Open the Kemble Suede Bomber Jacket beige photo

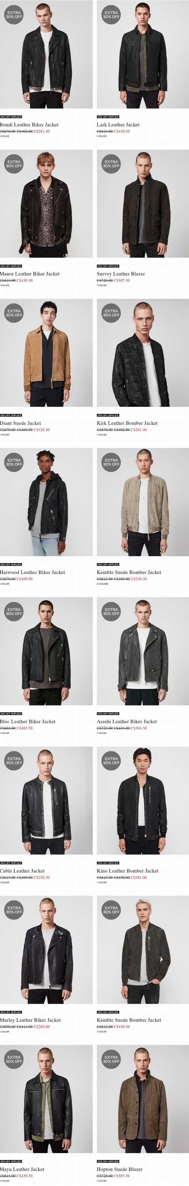[143, 502]
